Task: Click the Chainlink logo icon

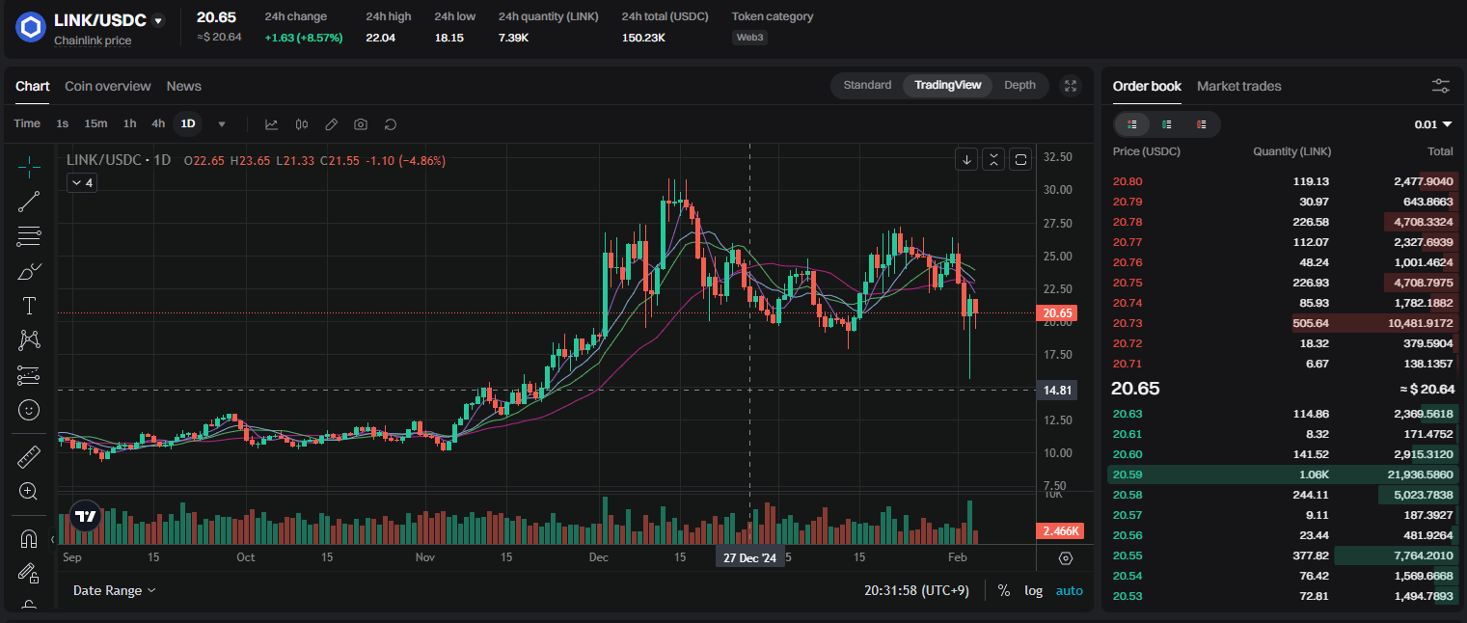Action: point(31,27)
